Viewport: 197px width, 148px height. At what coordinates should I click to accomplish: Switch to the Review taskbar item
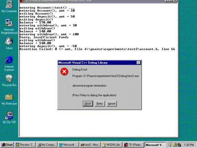[25, 145]
